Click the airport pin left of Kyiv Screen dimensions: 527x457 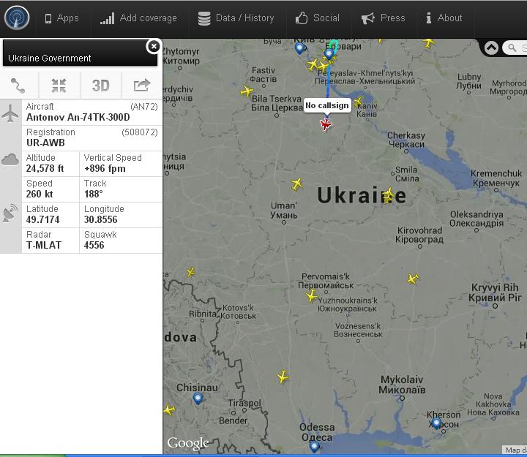(x=299, y=49)
